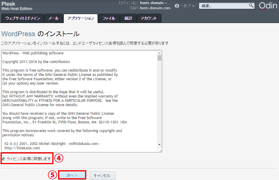The image size is (279, 180).
Task: Click the Odin logo
Action: (268, 6)
